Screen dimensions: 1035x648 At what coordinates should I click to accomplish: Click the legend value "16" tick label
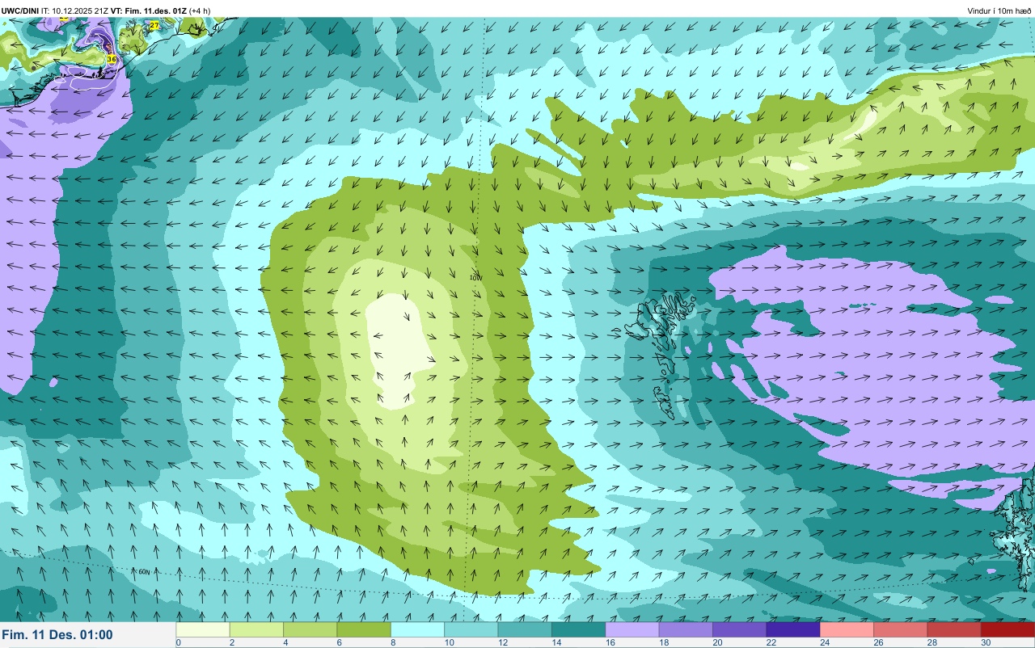(610, 643)
